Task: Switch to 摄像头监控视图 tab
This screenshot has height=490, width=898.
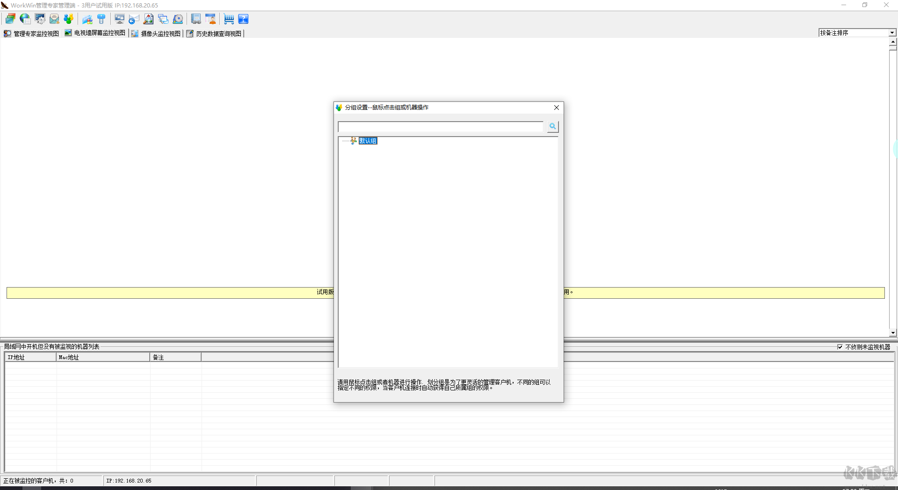Action: point(156,33)
